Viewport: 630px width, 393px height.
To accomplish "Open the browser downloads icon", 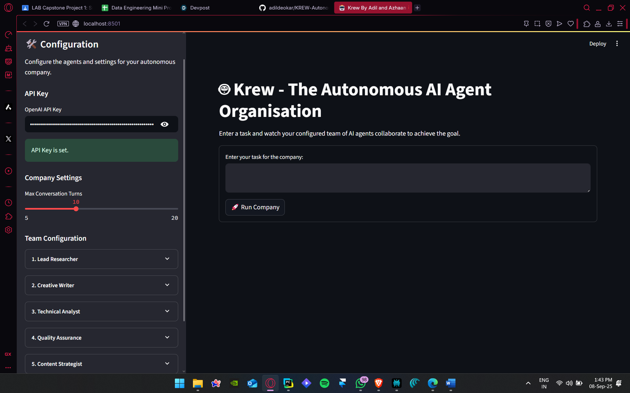I will pos(609,24).
